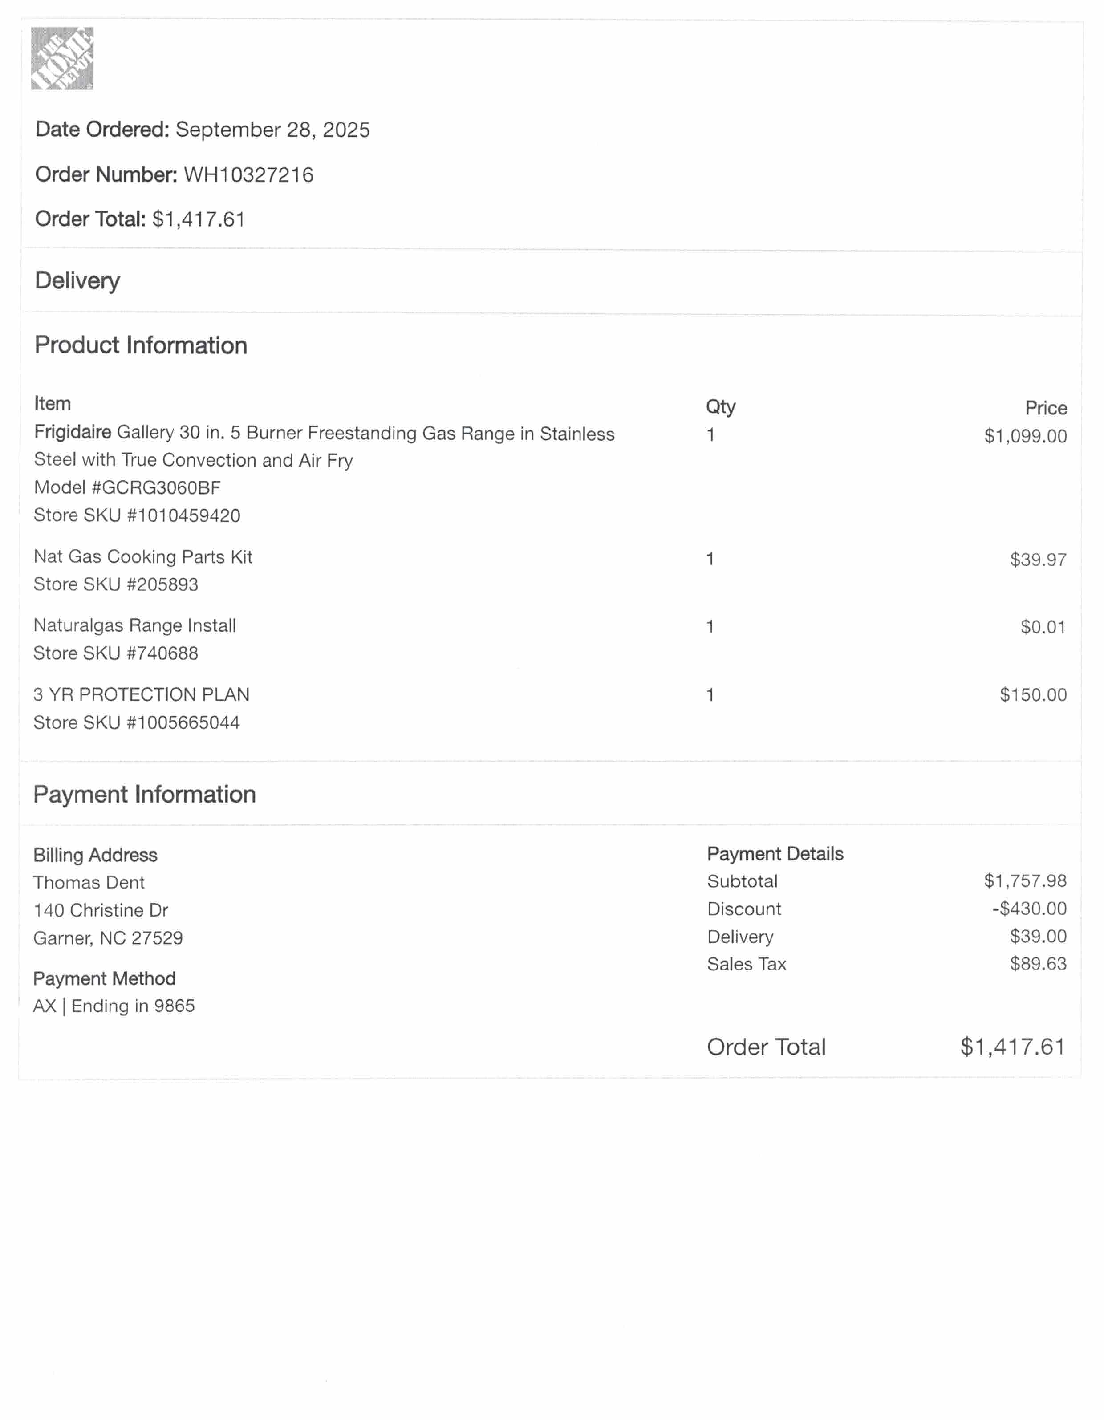Select the Delivery section heading

click(x=77, y=281)
